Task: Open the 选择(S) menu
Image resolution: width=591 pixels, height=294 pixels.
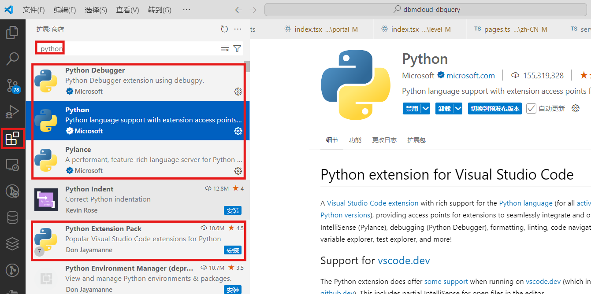Action: (96, 10)
